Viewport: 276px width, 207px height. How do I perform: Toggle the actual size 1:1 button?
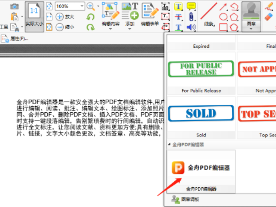point(34,17)
